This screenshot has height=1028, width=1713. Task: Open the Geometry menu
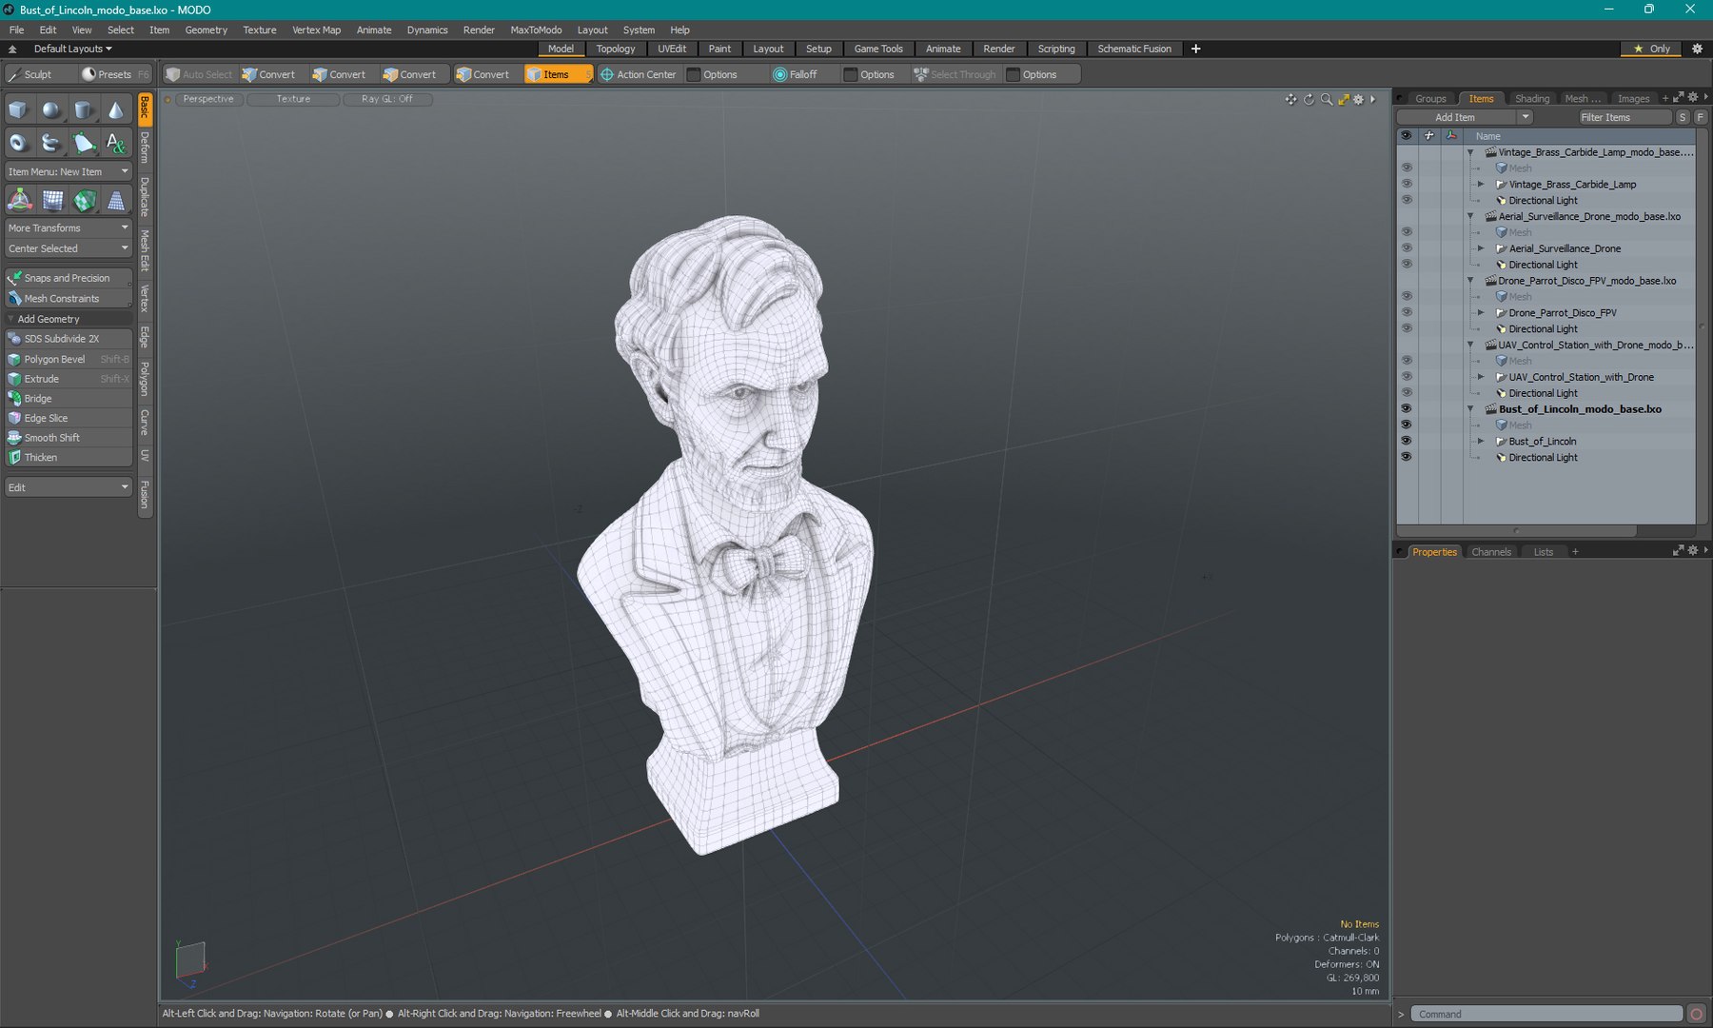tap(206, 30)
